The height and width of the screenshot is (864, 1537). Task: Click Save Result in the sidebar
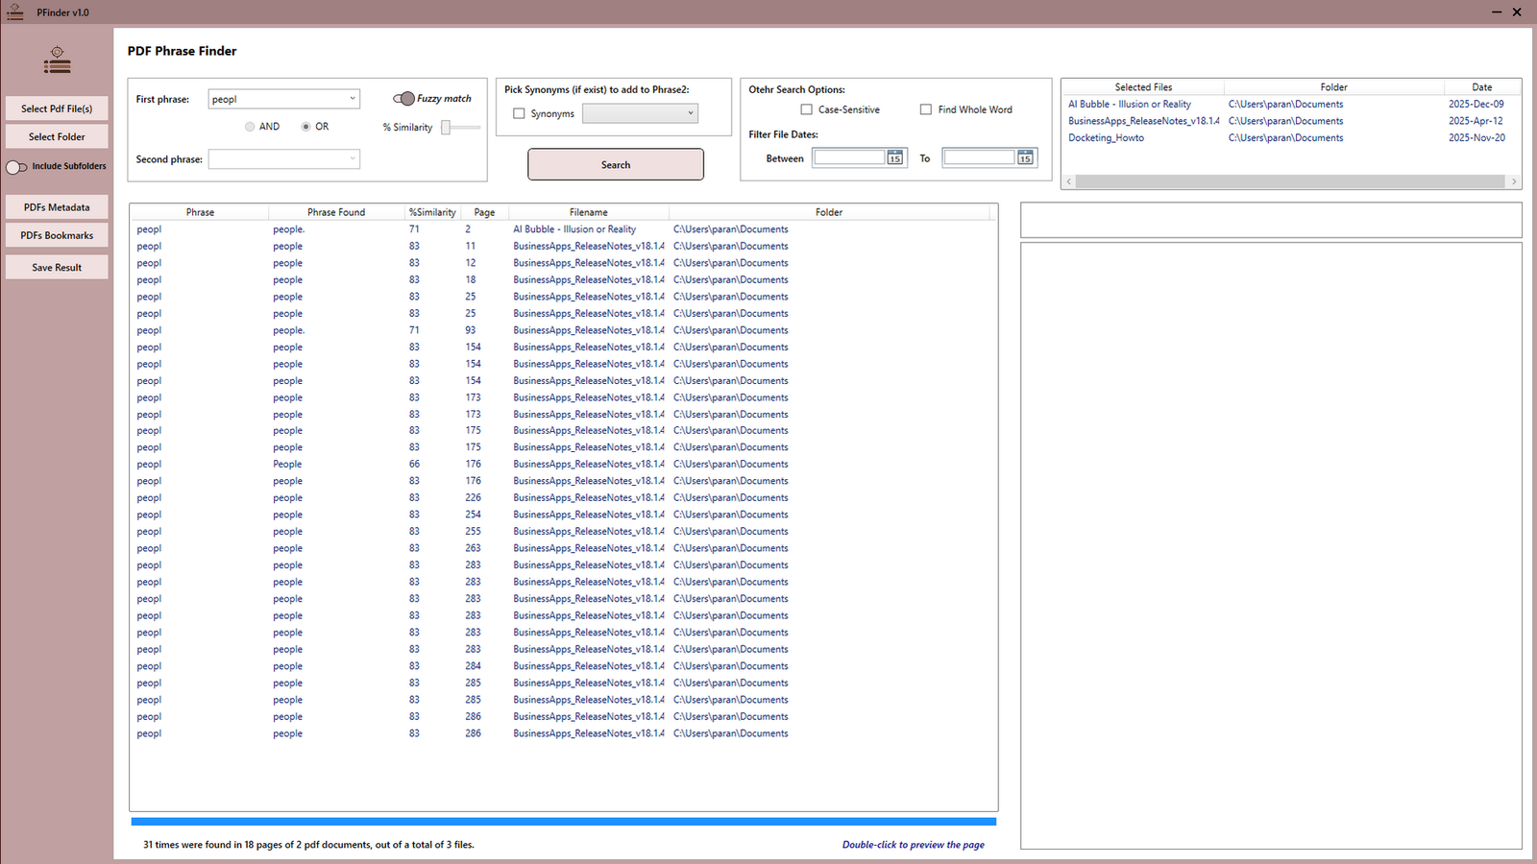[x=56, y=267]
